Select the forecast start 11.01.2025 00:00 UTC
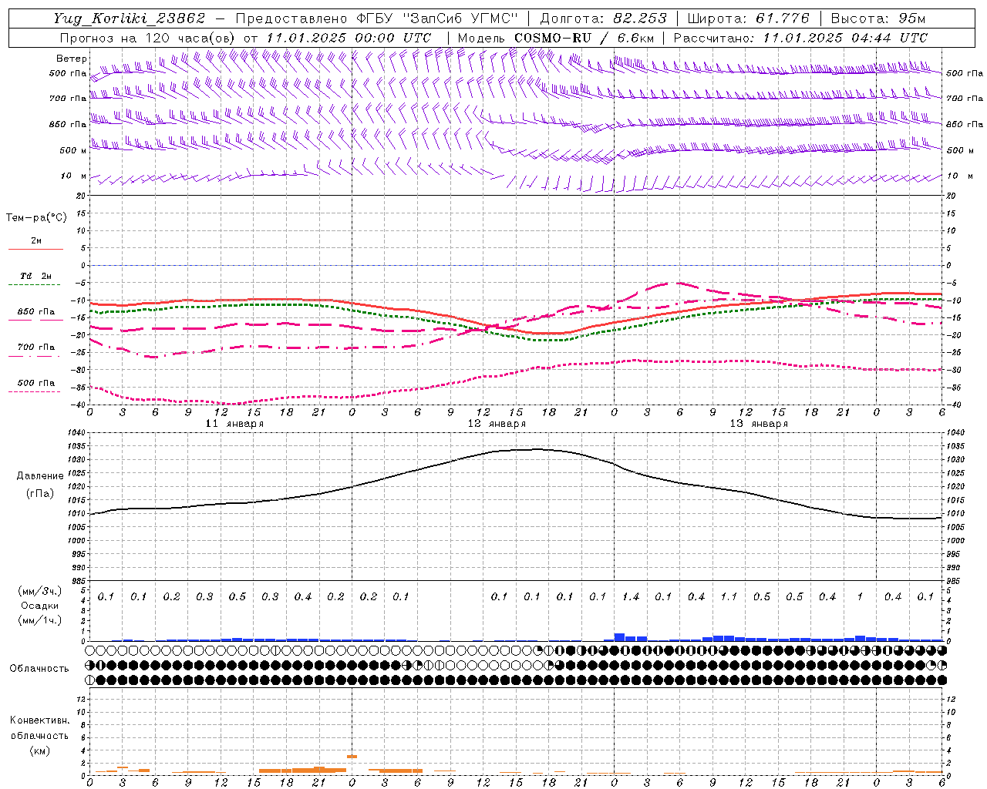987x789 pixels. coord(349,38)
